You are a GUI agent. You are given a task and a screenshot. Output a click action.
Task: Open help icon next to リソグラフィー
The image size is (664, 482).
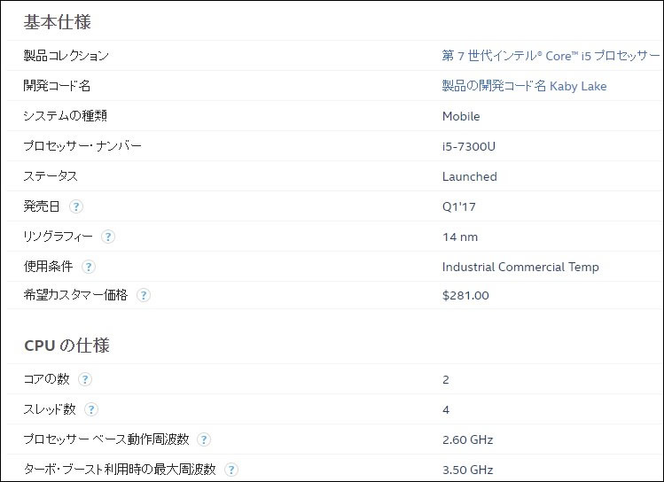point(108,237)
